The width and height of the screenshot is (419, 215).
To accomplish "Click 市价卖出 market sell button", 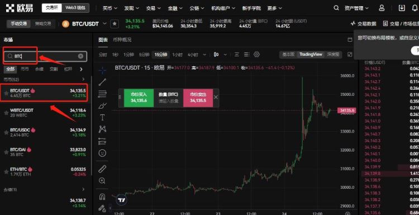I will pos(198,97).
